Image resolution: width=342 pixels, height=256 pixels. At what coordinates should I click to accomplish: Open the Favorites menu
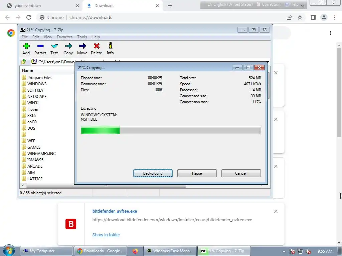coord(64,37)
